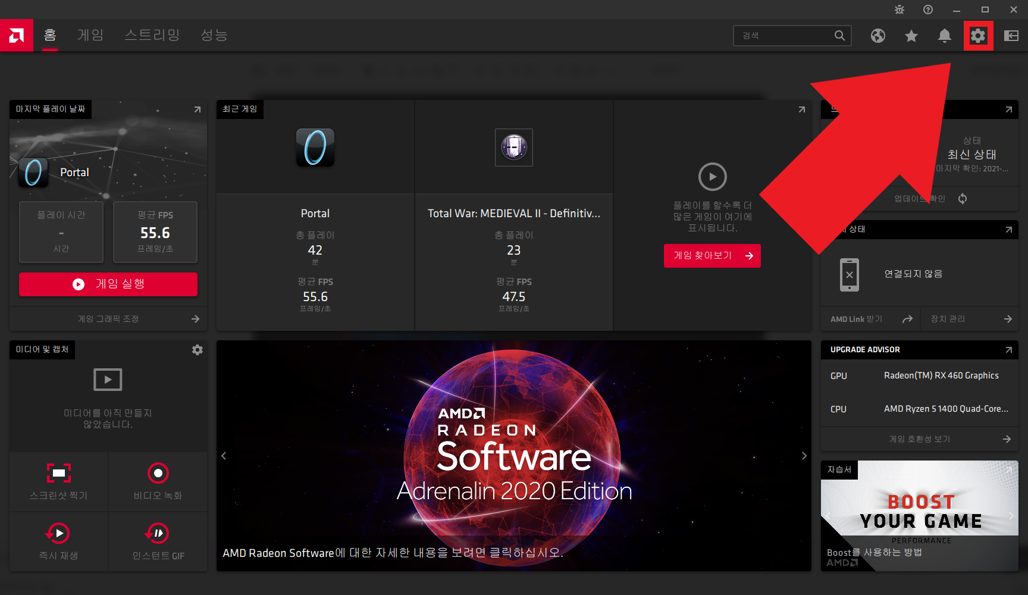Show next banner slide
The height and width of the screenshot is (595, 1028).
pyautogui.click(x=804, y=456)
